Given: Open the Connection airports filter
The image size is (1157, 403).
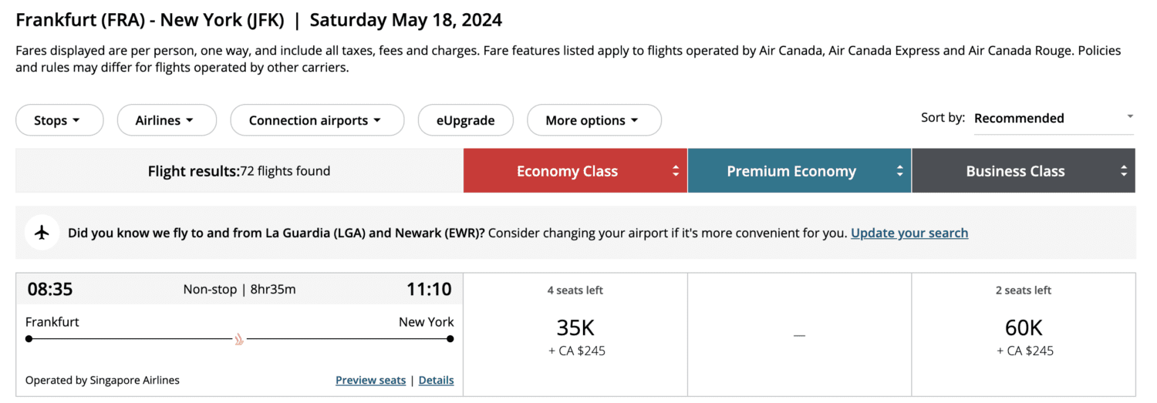Looking at the screenshot, I should coord(317,120).
